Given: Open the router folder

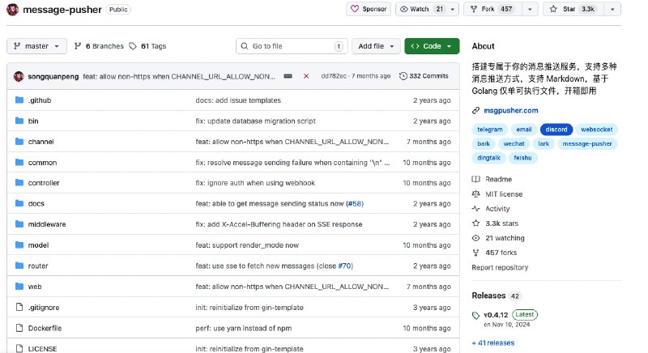Looking at the screenshot, I should coord(38,266).
